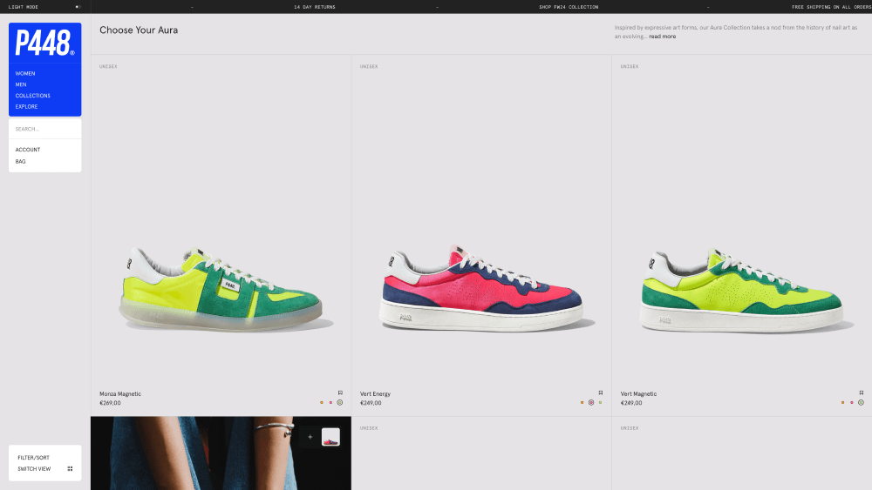Image resolution: width=872 pixels, height=490 pixels.
Task: Click the Vert Energy €249,00 price
Action: tap(371, 403)
